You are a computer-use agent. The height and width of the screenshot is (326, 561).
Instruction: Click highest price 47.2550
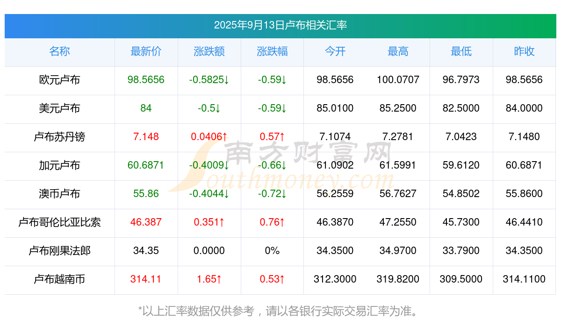pyautogui.click(x=398, y=222)
